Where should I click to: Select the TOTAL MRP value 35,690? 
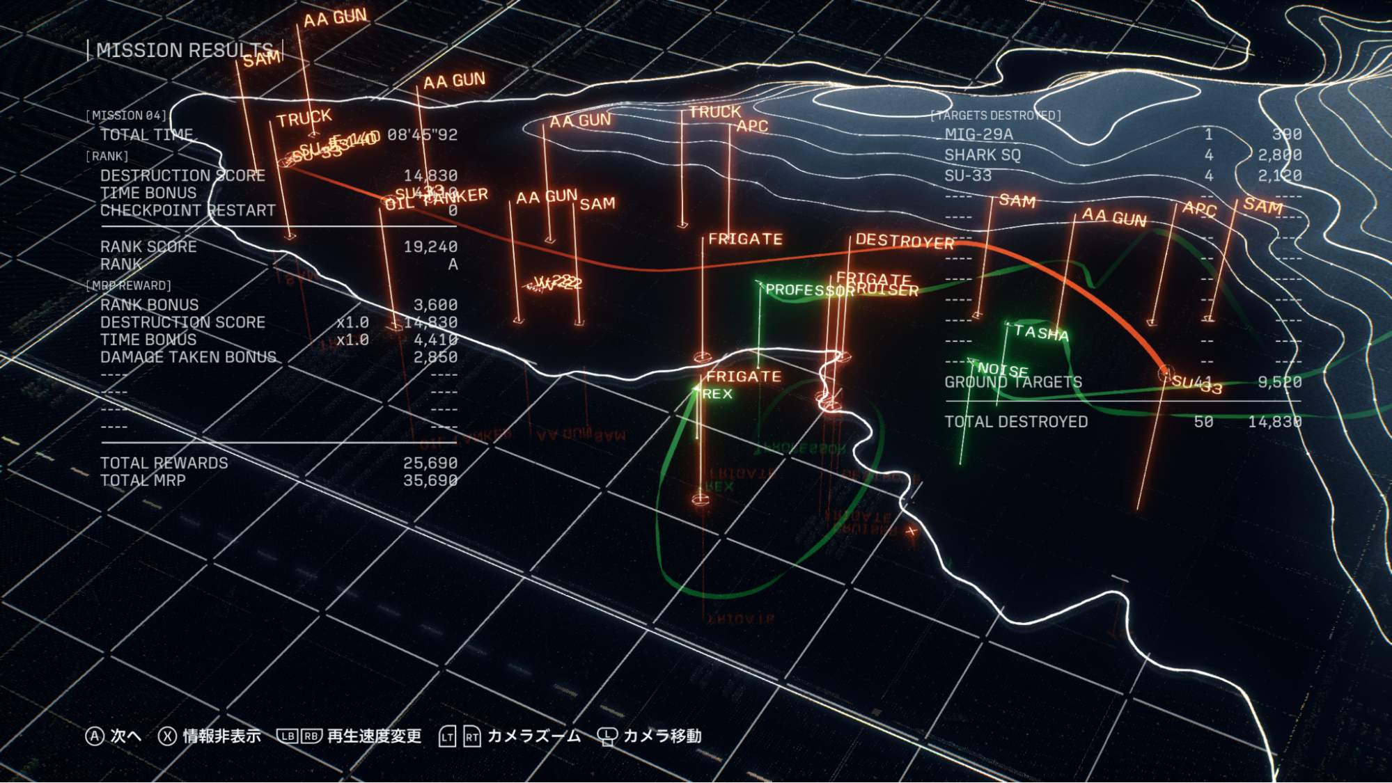coord(431,481)
